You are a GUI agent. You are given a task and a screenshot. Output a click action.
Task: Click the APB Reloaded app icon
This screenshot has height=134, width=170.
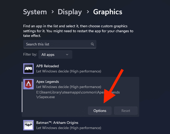28,69
